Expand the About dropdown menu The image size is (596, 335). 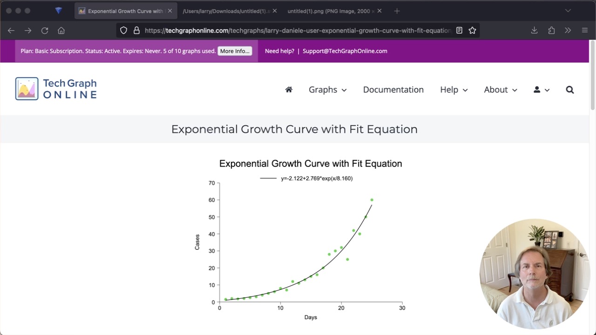pyautogui.click(x=500, y=90)
